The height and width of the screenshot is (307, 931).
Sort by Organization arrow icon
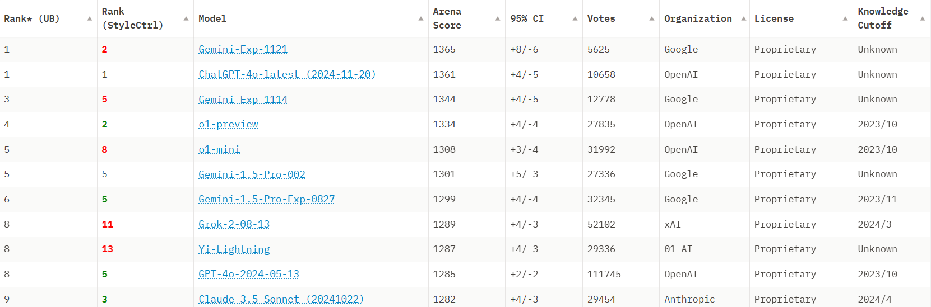tap(744, 18)
